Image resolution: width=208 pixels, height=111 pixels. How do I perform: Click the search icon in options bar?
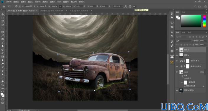pyautogui.click(x=195, y=6)
